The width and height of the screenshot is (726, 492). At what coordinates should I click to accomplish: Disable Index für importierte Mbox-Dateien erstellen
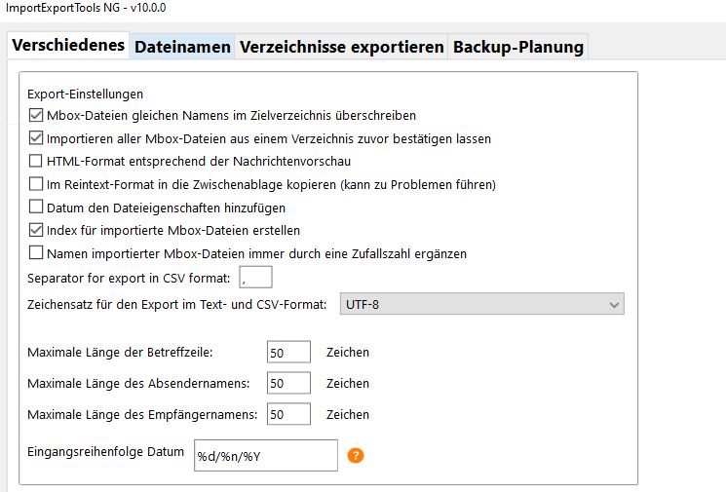(x=37, y=231)
